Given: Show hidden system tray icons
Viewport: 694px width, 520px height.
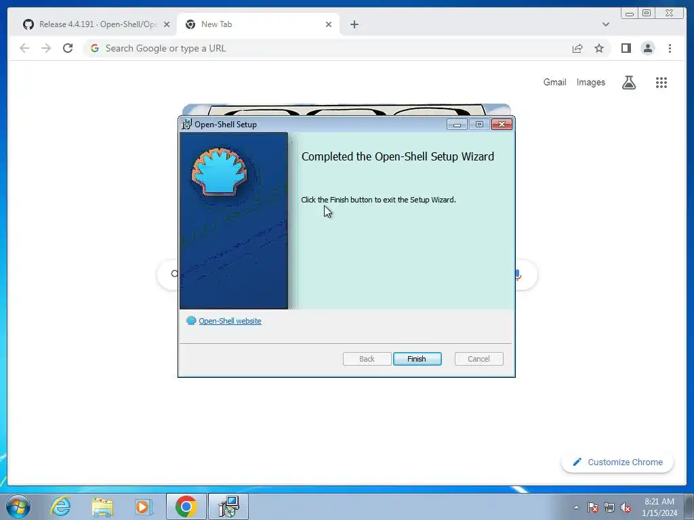Looking at the screenshot, I should pos(576,507).
